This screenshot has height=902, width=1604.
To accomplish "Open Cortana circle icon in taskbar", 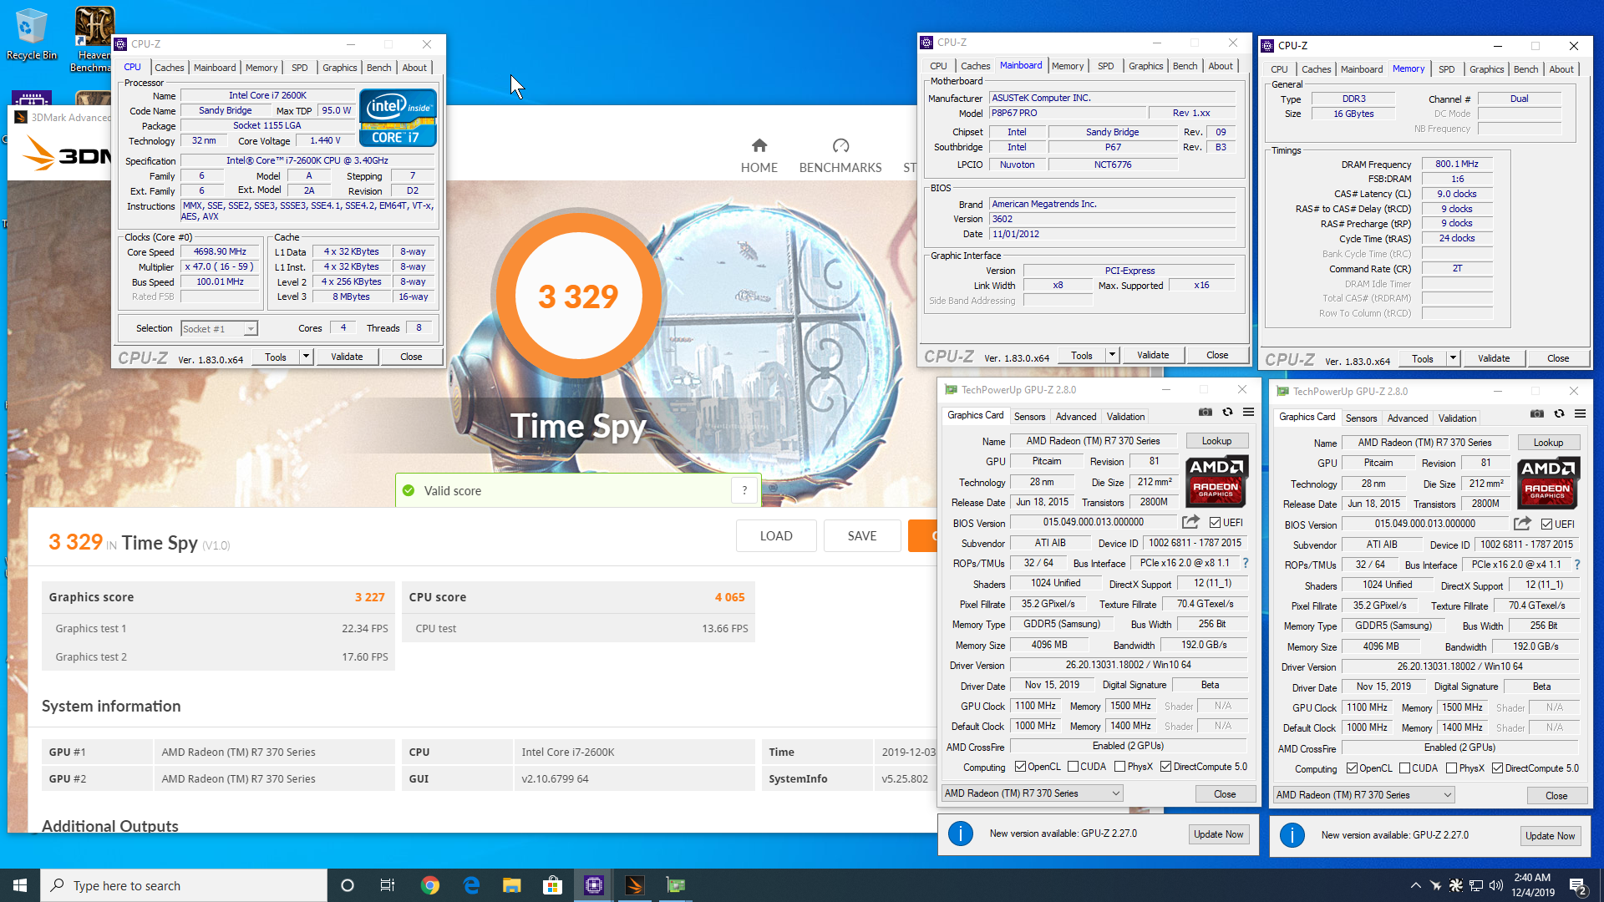I will point(348,885).
